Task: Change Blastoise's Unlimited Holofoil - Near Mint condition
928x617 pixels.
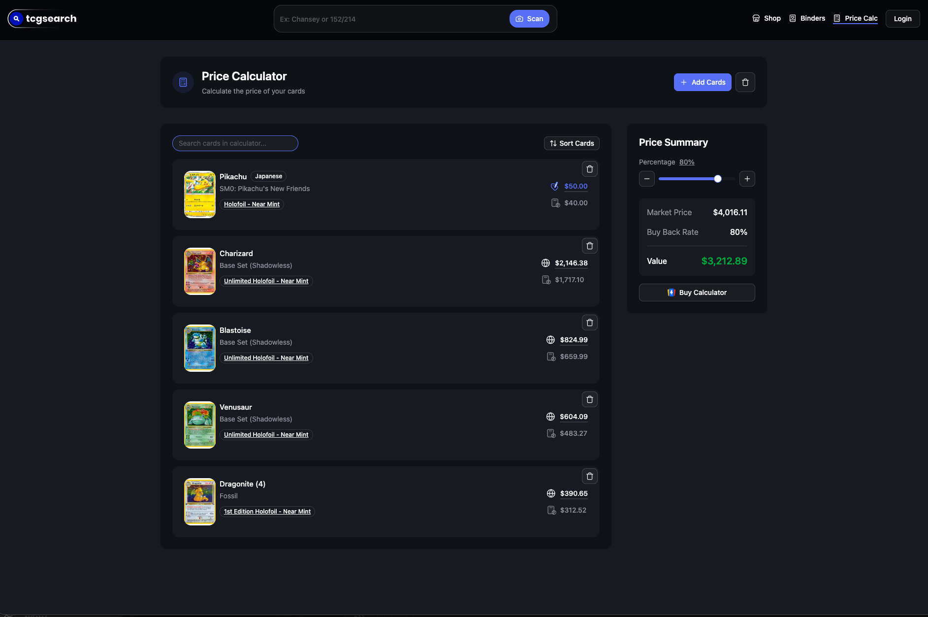Action: (x=266, y=358)
